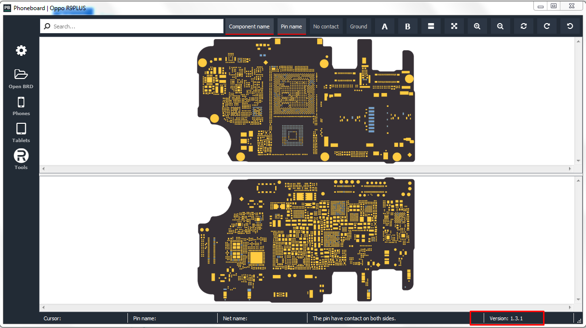586x328 pixels.
Task: Click bottom pane scroll up arrow
Action: tap(578, 180)
